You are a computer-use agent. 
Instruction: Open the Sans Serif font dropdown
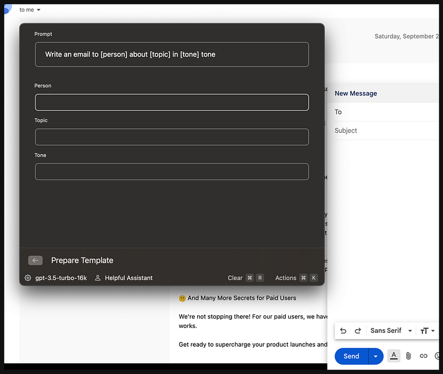(x=391, y=330)
